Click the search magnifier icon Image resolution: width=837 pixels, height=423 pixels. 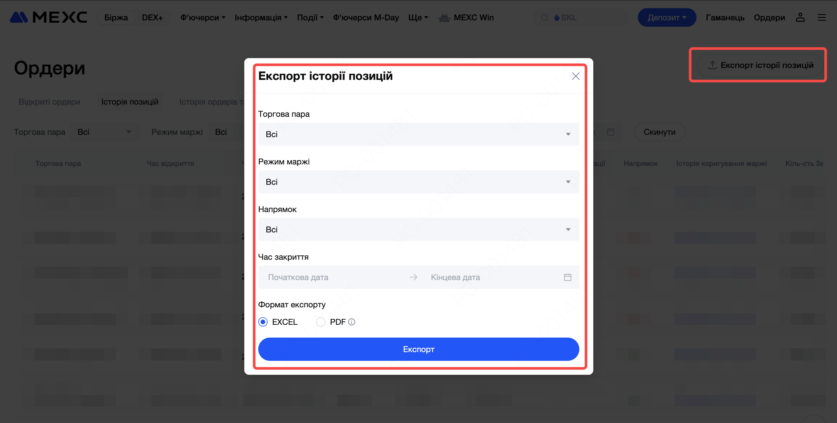click(544, 17)
